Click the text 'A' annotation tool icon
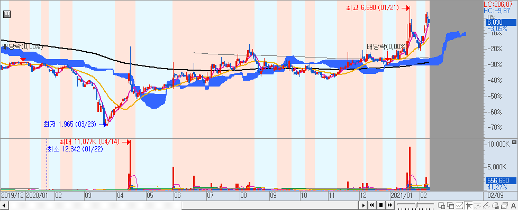This screenshot has width=518, height=210. click(x=513, y=205)
